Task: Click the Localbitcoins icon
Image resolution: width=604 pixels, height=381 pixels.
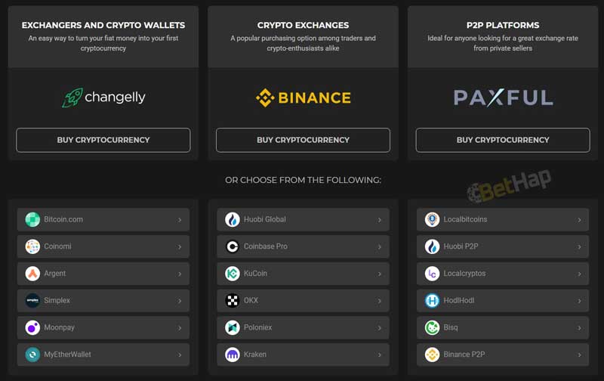Action: 432,219
